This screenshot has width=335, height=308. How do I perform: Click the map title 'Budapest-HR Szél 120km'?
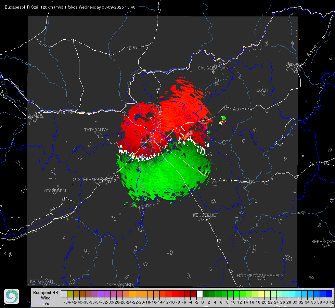(x=29, y=7)
